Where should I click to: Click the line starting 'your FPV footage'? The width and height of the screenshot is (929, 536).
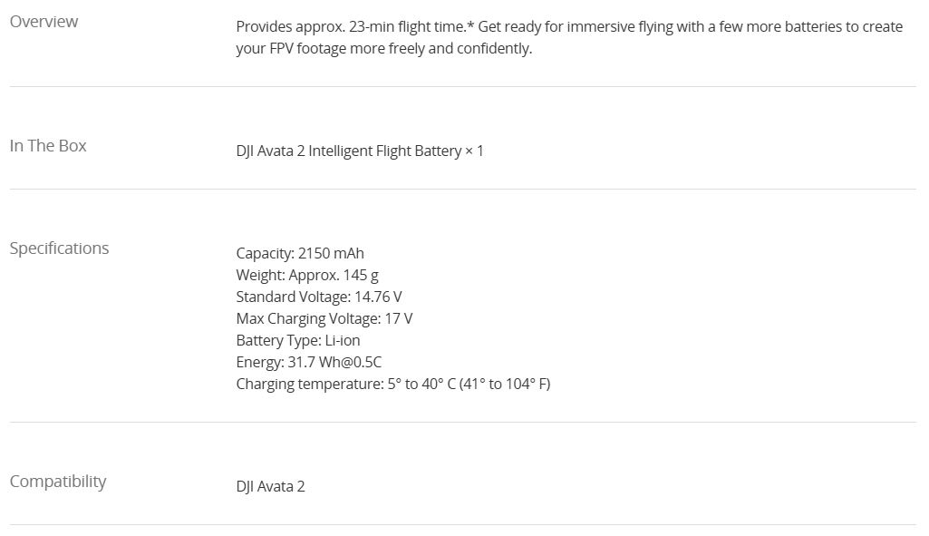[383, 49]
